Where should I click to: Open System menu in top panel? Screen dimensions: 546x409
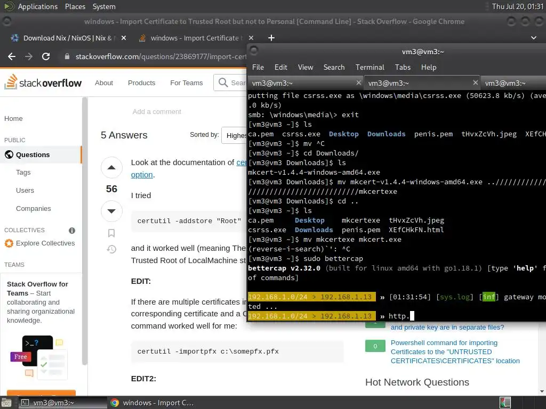104,6
